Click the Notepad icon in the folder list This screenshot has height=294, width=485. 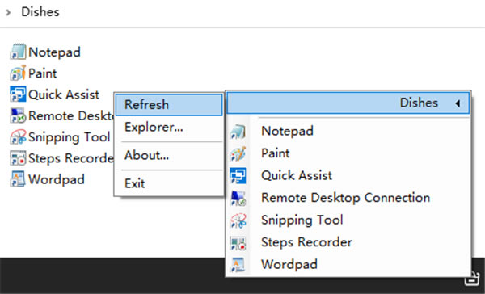tap(18, 52)
